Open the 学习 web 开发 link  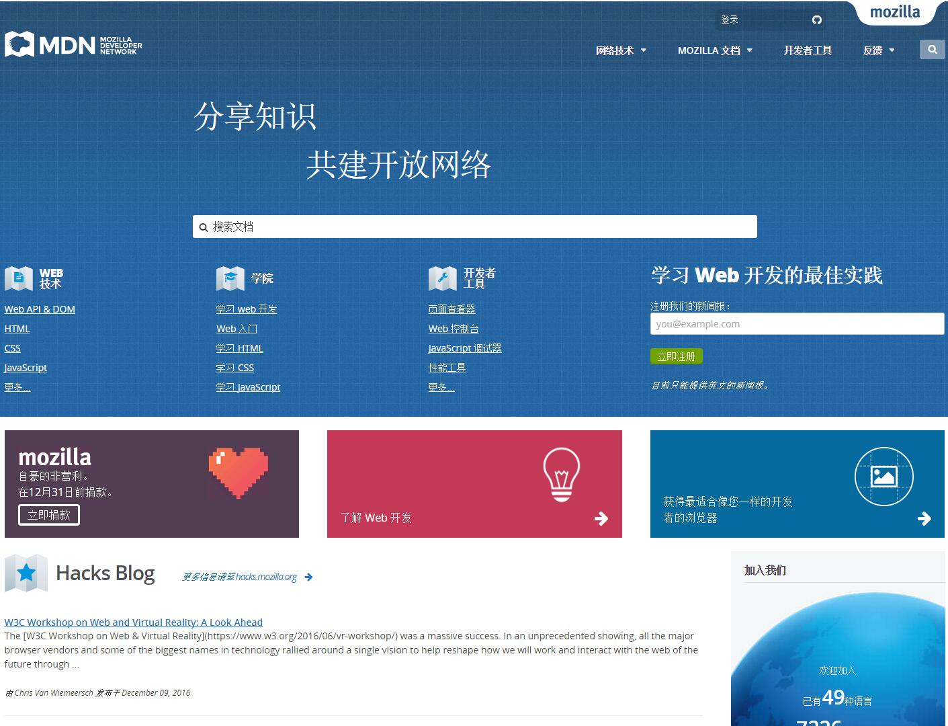coord(247,309)
